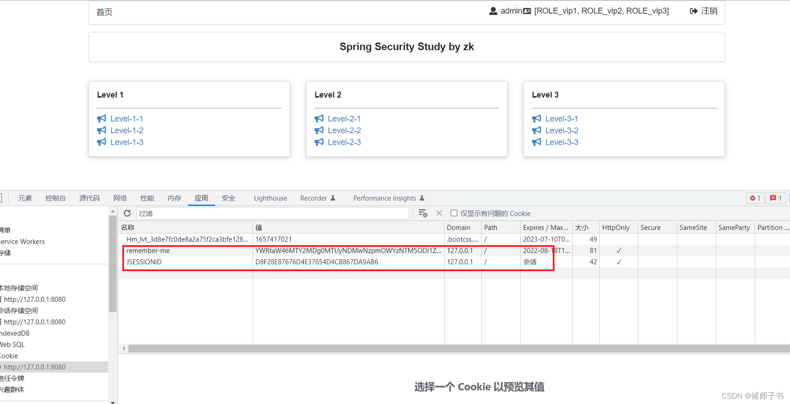790x404 pixels.
Task: Select the JSESSIONID cookie row
Action: point(454,262)
